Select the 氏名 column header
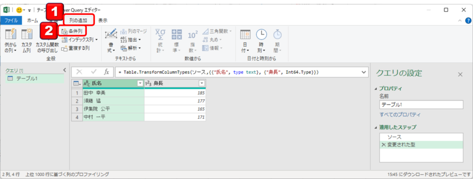473x179 pixels. pos(113,84)
